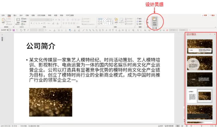Open the Design Ideas pane options arrow
Image resolution: width=217 pixels, height=127 pixels.
210,34
